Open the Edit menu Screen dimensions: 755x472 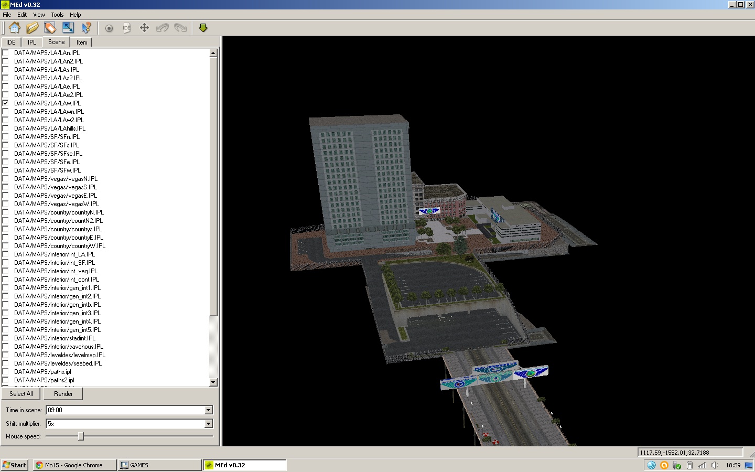pyautogui.click(x=22, y=15)
